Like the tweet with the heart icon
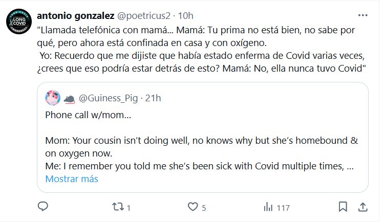This screenshot has height=222, width=382. tap(193, 207)
